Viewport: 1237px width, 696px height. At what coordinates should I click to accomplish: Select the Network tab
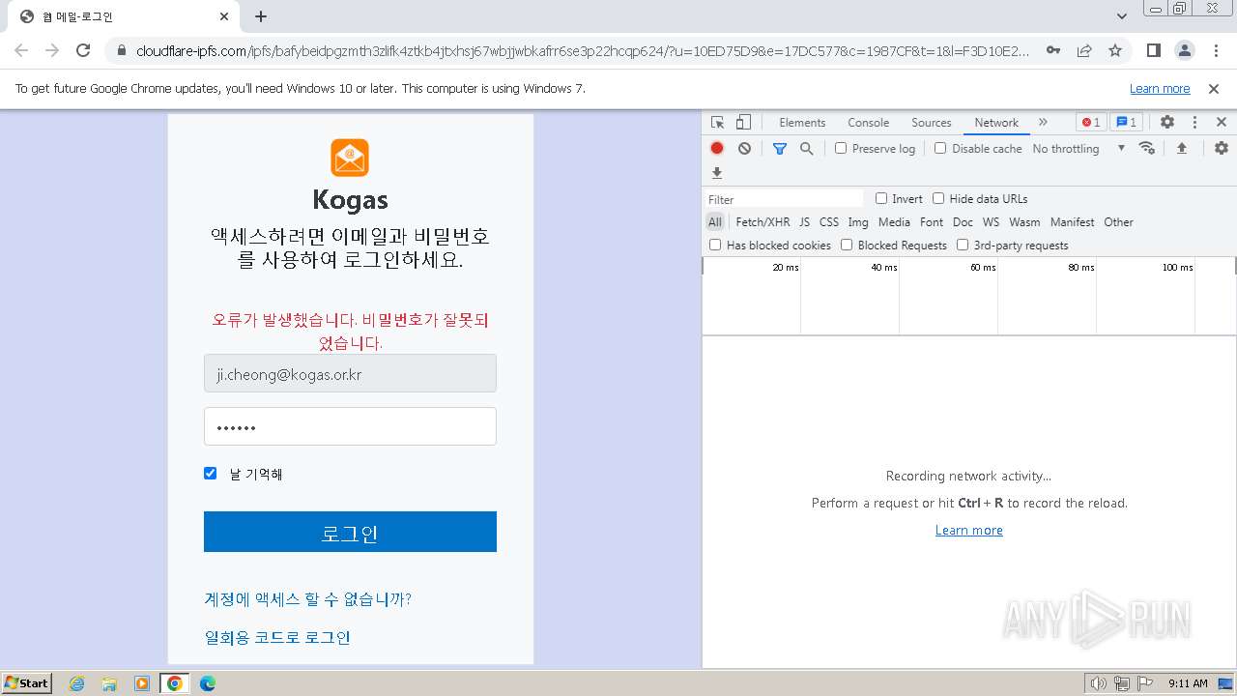pyautogui.click(x=996, y=123)
